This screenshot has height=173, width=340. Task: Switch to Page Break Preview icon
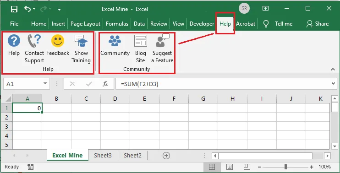point(247,167)
